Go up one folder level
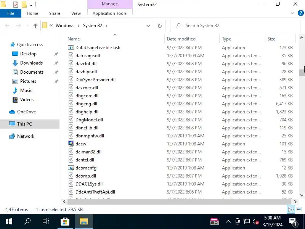Image resolution: width=305 pixels, height=229 pixels. tap(35, 26)
